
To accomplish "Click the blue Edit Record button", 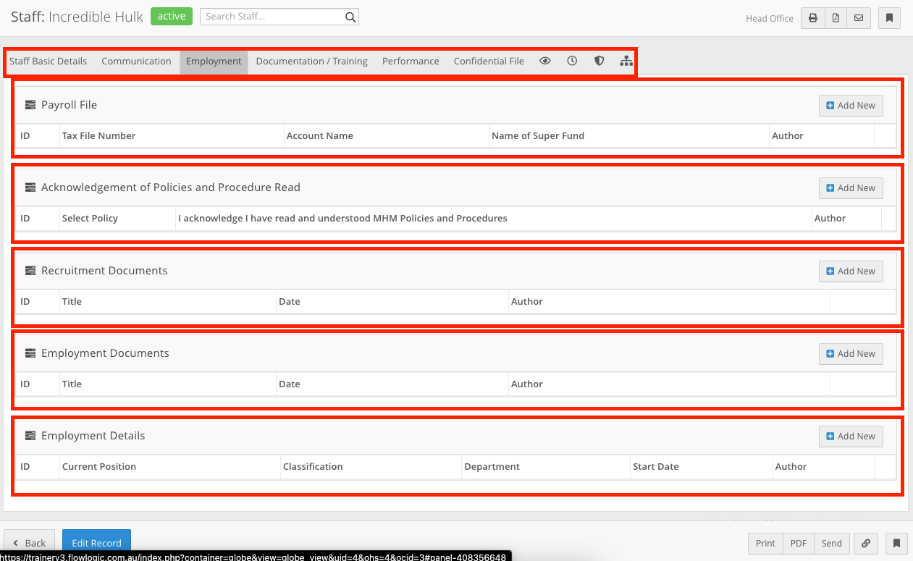I will (96, 543).
